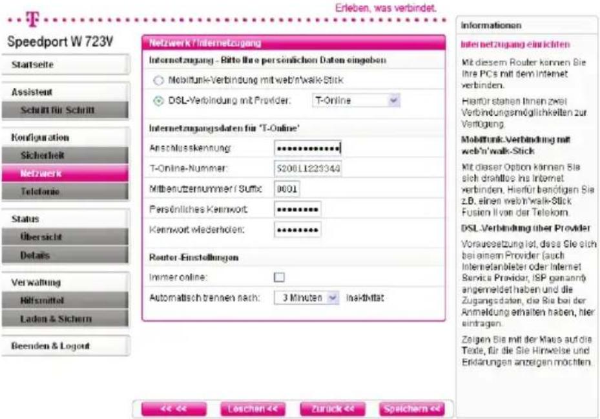Select Mobilfunk-Verbindung mit web'n'walk-Stick radio button
The height and width of the screenshot is (419, 600).
point(158,80)
